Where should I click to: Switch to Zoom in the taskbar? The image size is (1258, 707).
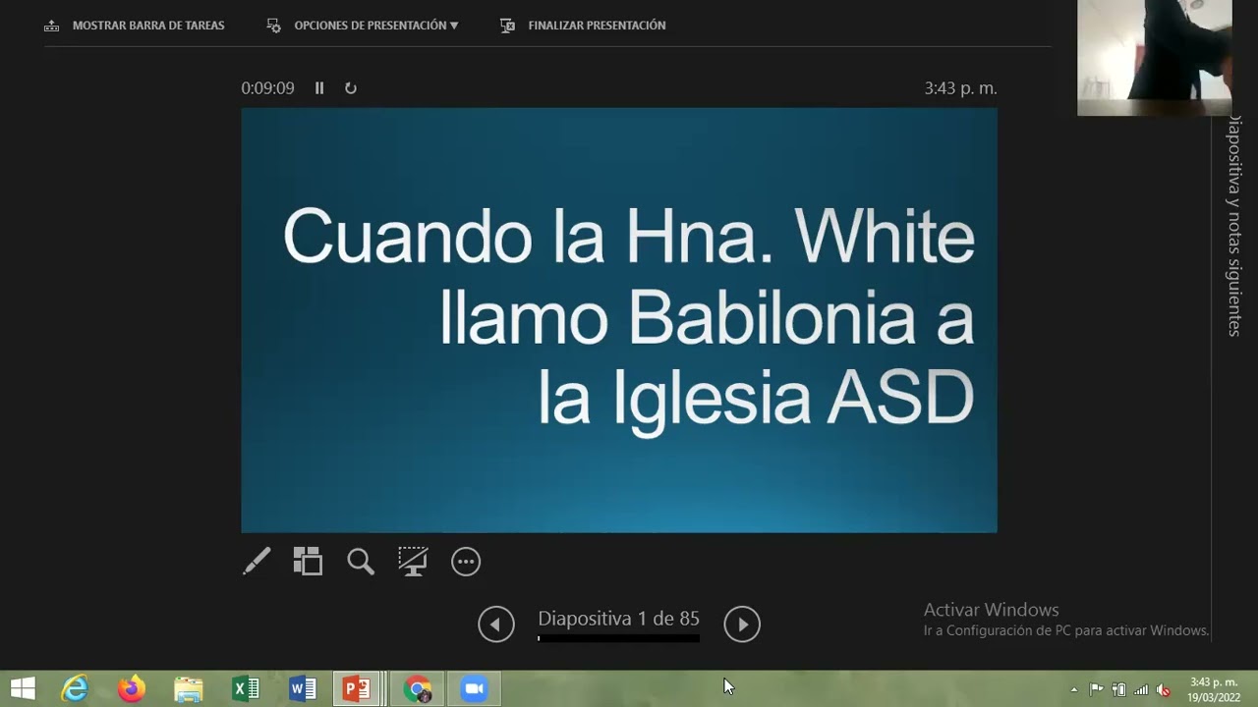pos(474,689)
